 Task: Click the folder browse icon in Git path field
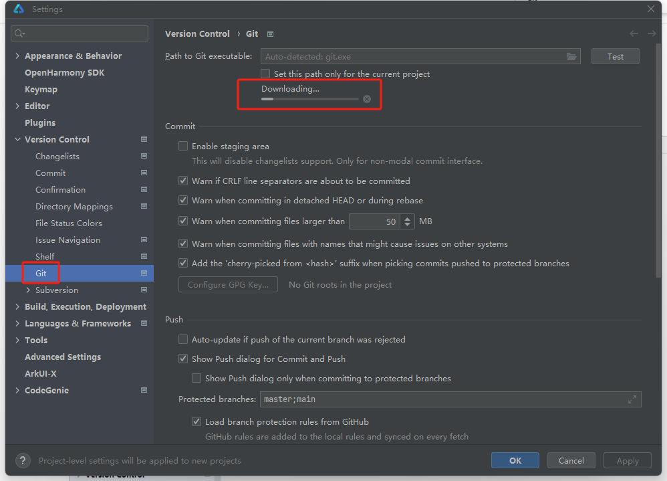[x=571, y=57]
